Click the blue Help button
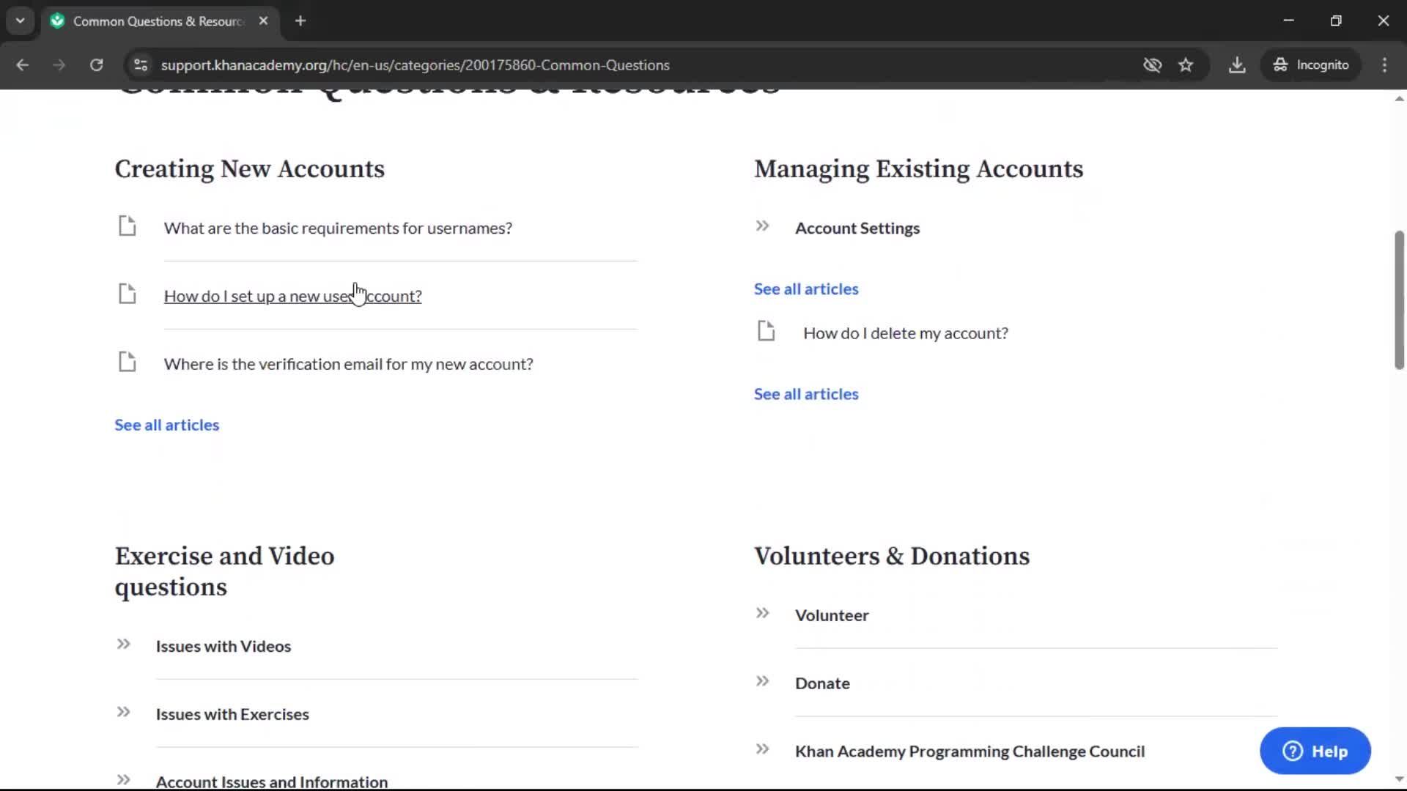Viewport: 1407px width, 791px height. pyautogui.click(x=1315, y=751)
